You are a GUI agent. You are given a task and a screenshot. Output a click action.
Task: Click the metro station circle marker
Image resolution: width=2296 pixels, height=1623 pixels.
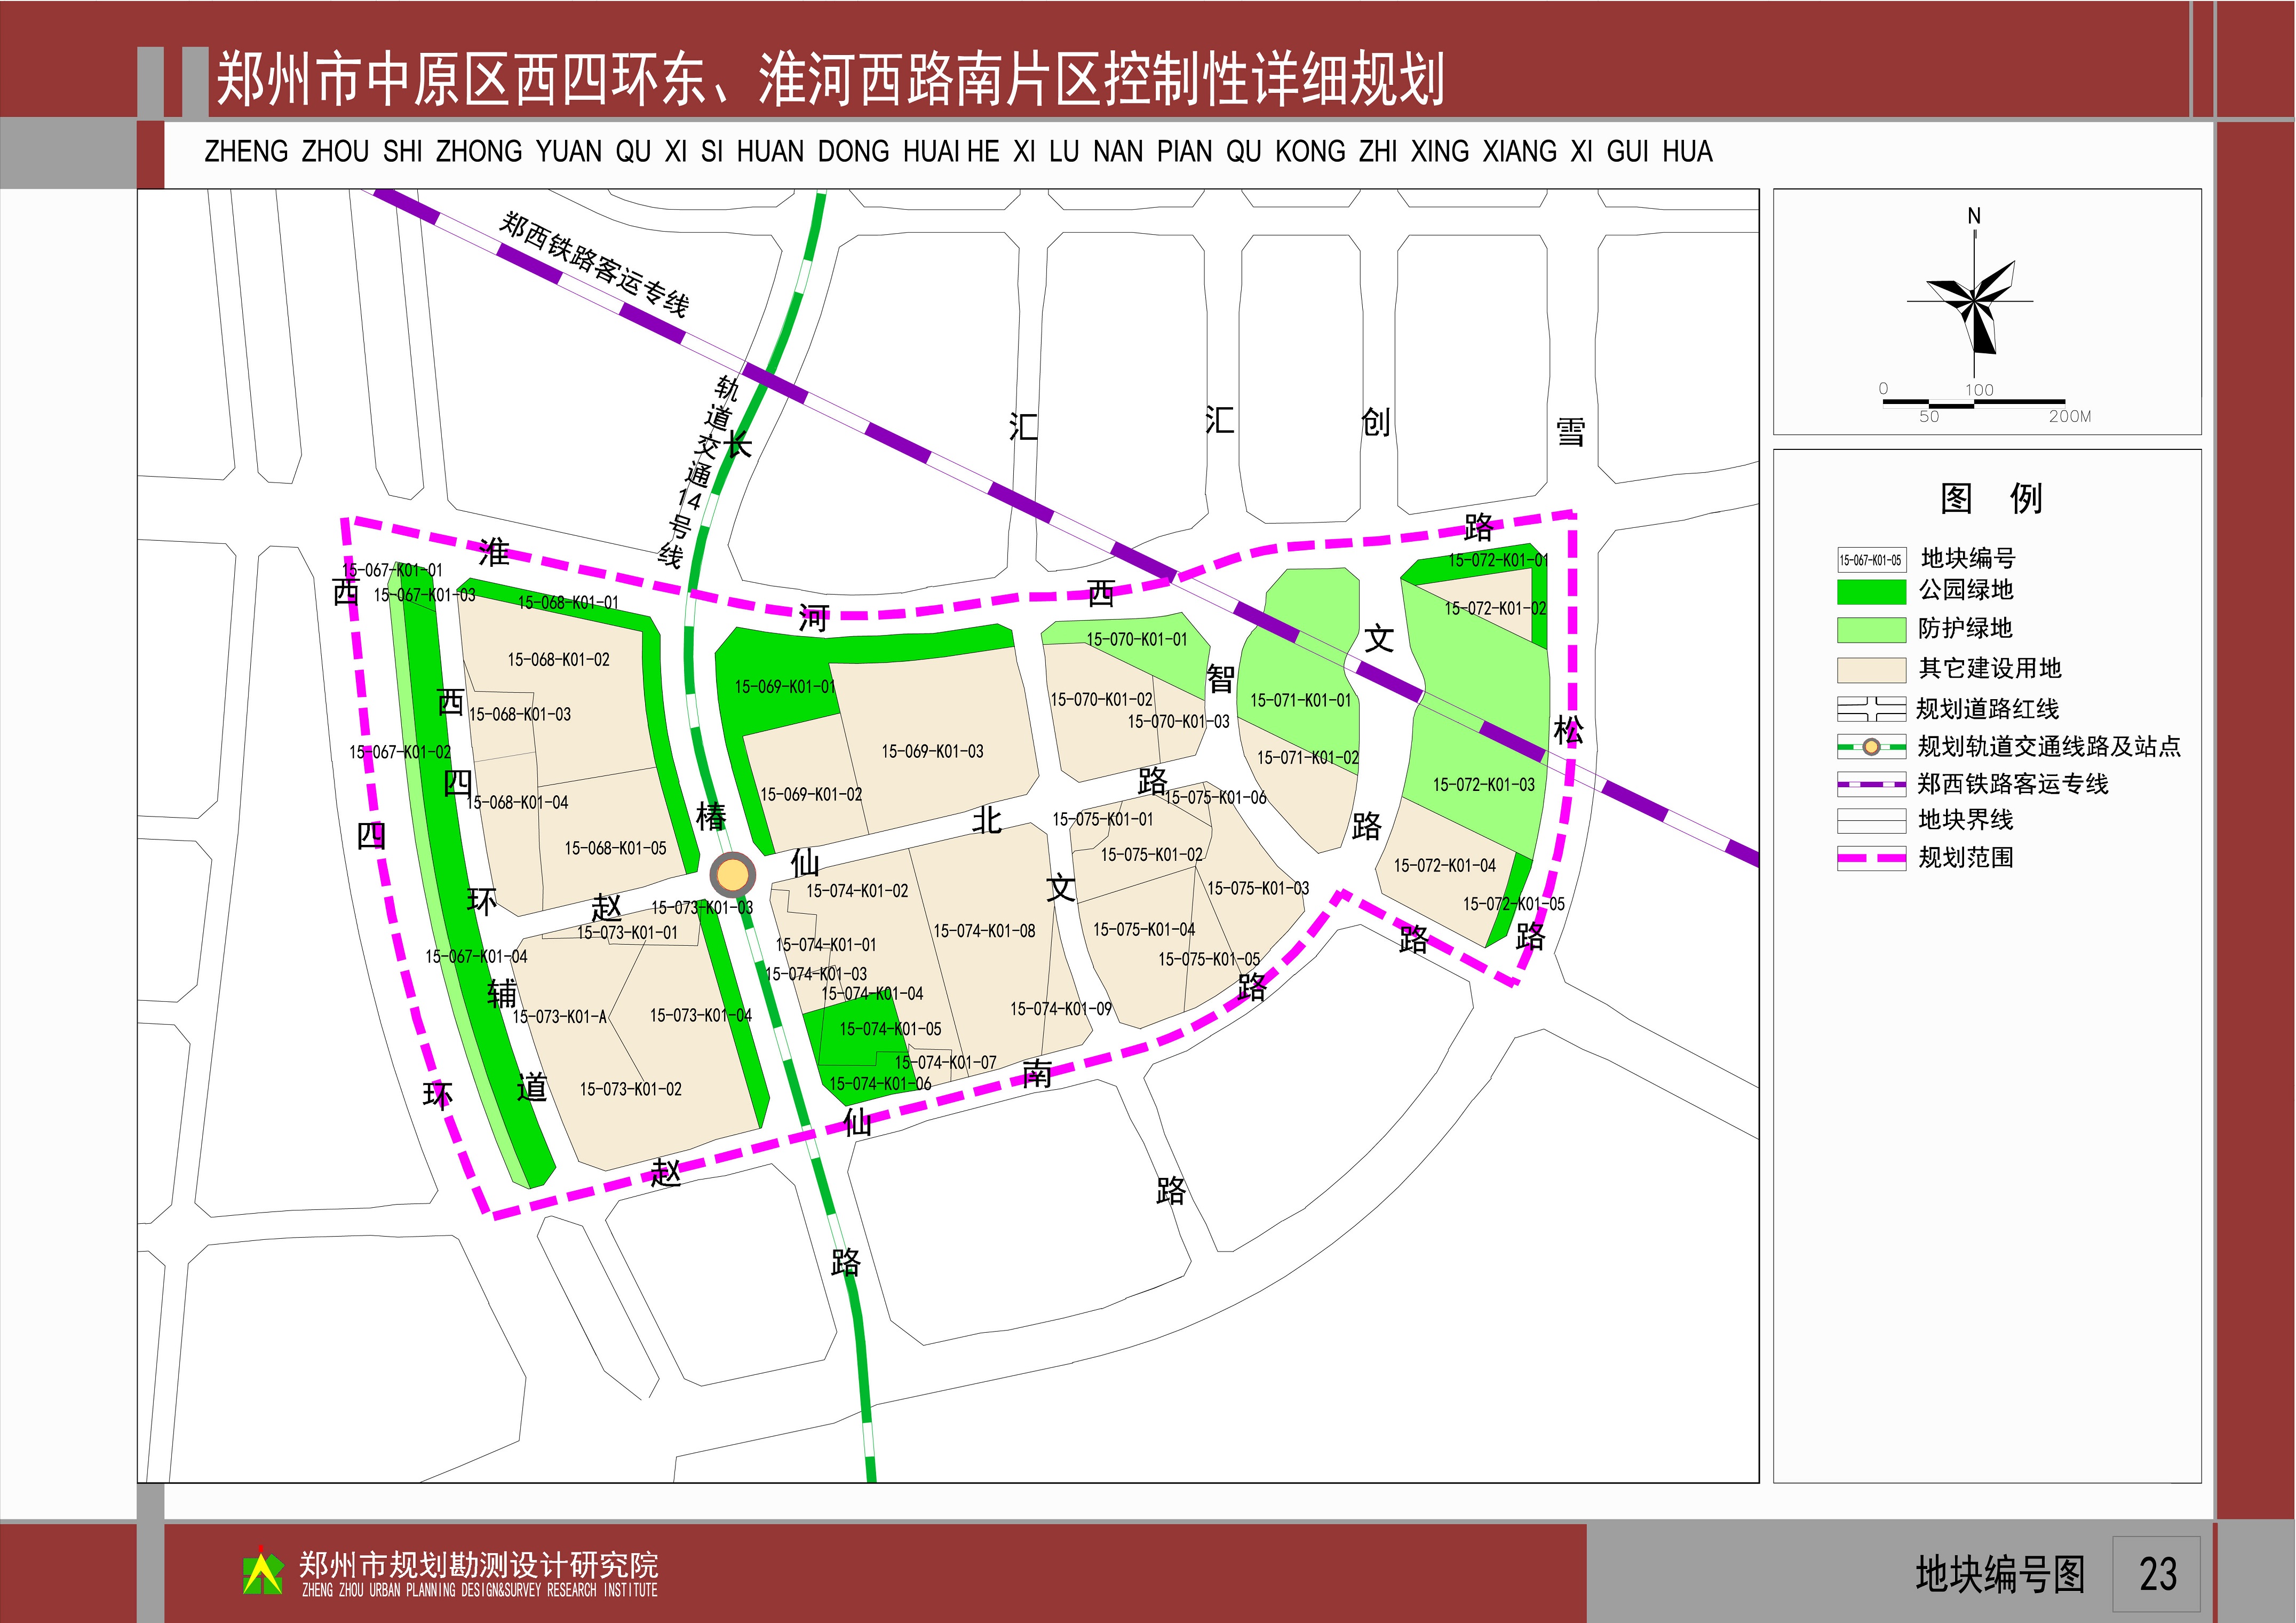pos(733,875)
